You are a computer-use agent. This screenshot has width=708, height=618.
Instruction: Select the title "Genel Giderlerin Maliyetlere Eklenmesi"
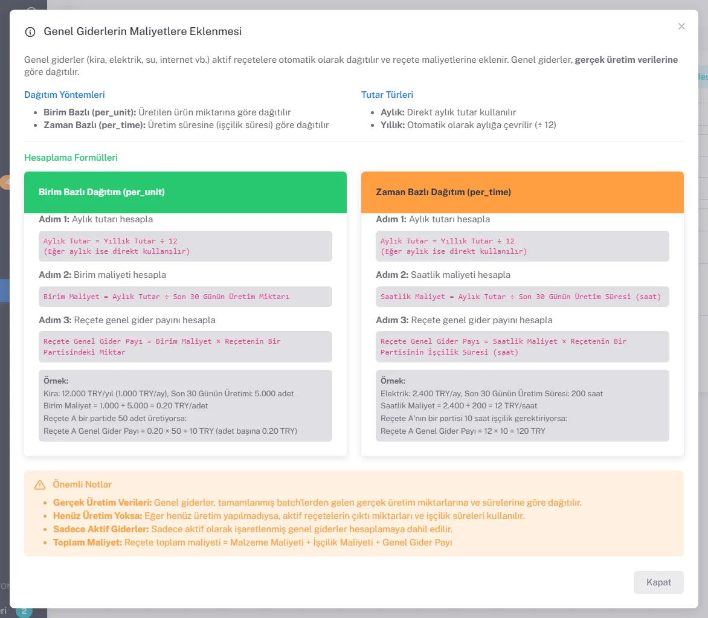tap(143, 31)
